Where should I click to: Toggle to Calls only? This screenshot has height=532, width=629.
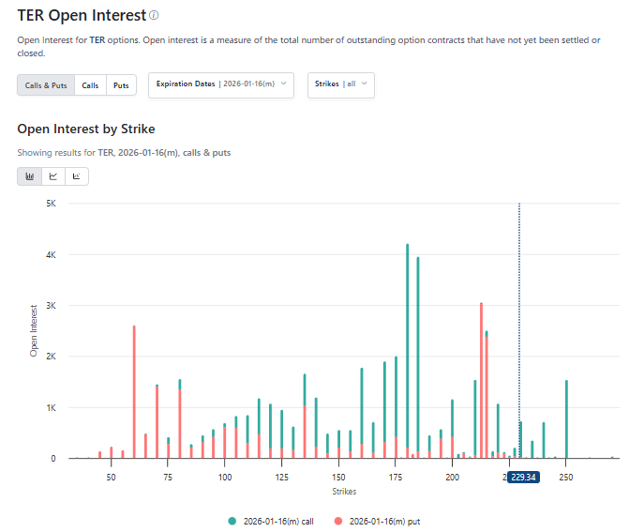point(90,85)
